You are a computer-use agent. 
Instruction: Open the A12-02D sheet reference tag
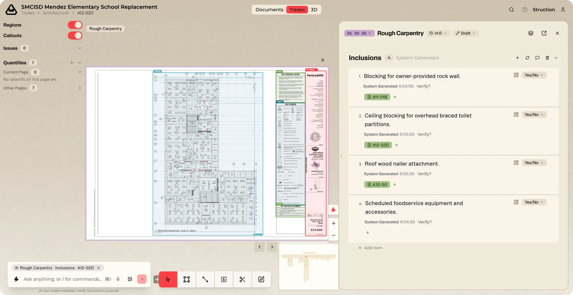[378, 145]
